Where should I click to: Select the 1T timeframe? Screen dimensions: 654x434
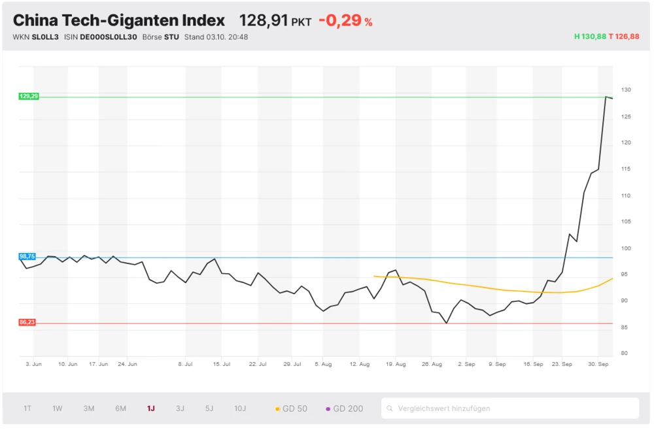click(x=27, y=408)
